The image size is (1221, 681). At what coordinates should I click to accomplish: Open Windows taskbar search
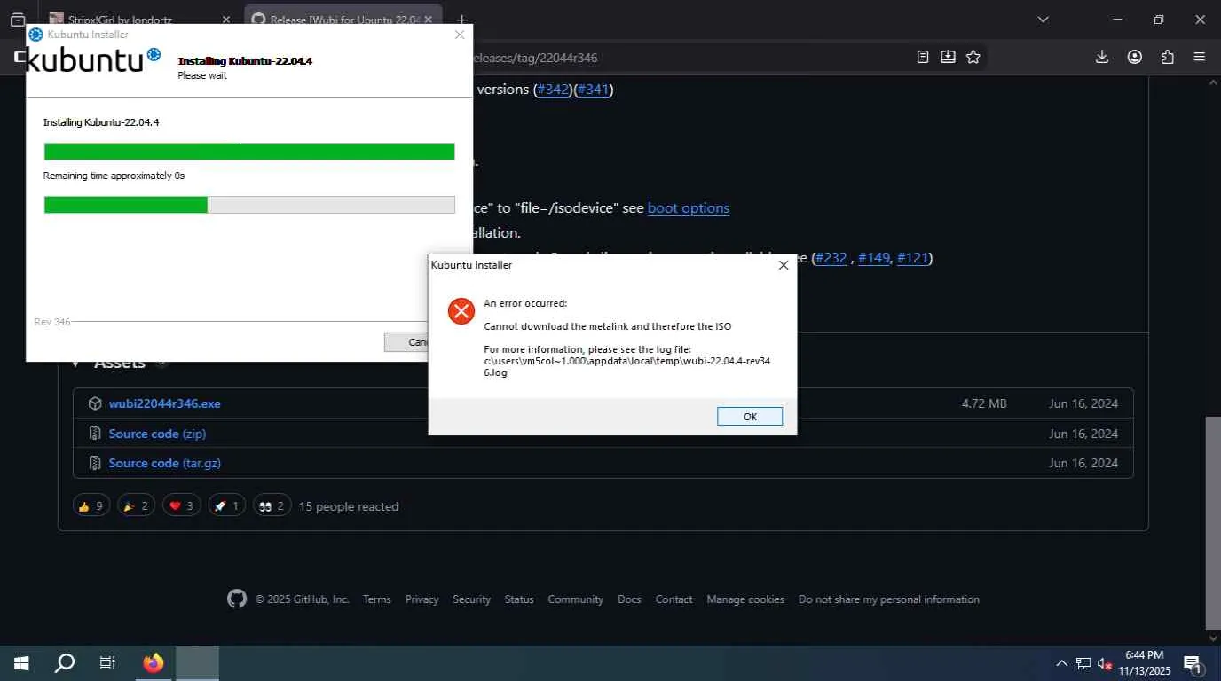[65, 663]
